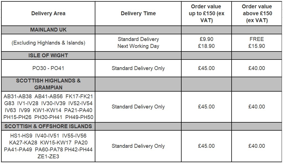Click the ZE1-ZE3 postcode range
This screenshot has height=163, width=283.
click(48, 156)
